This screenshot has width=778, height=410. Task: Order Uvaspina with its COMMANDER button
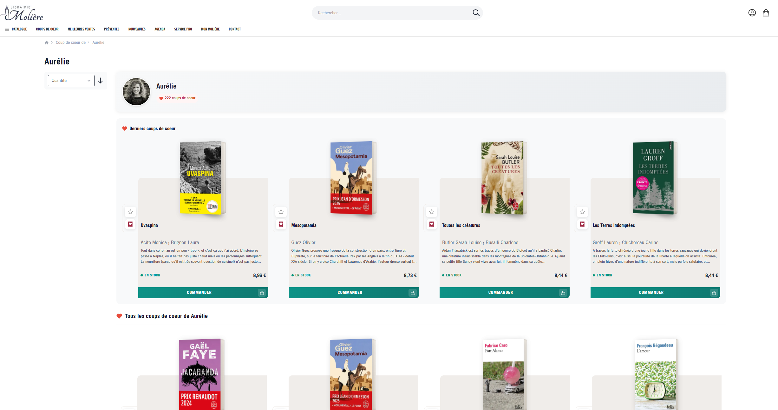(x=199, y=293)
